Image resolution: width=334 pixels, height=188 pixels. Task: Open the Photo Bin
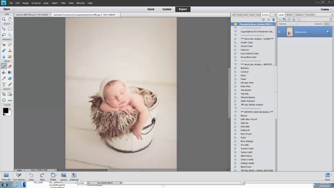click(x=6, y=177)
